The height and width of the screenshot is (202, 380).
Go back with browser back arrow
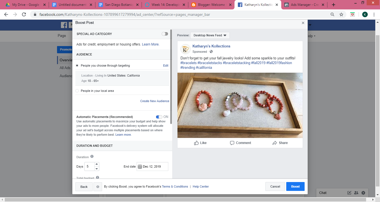pos(6,14)
